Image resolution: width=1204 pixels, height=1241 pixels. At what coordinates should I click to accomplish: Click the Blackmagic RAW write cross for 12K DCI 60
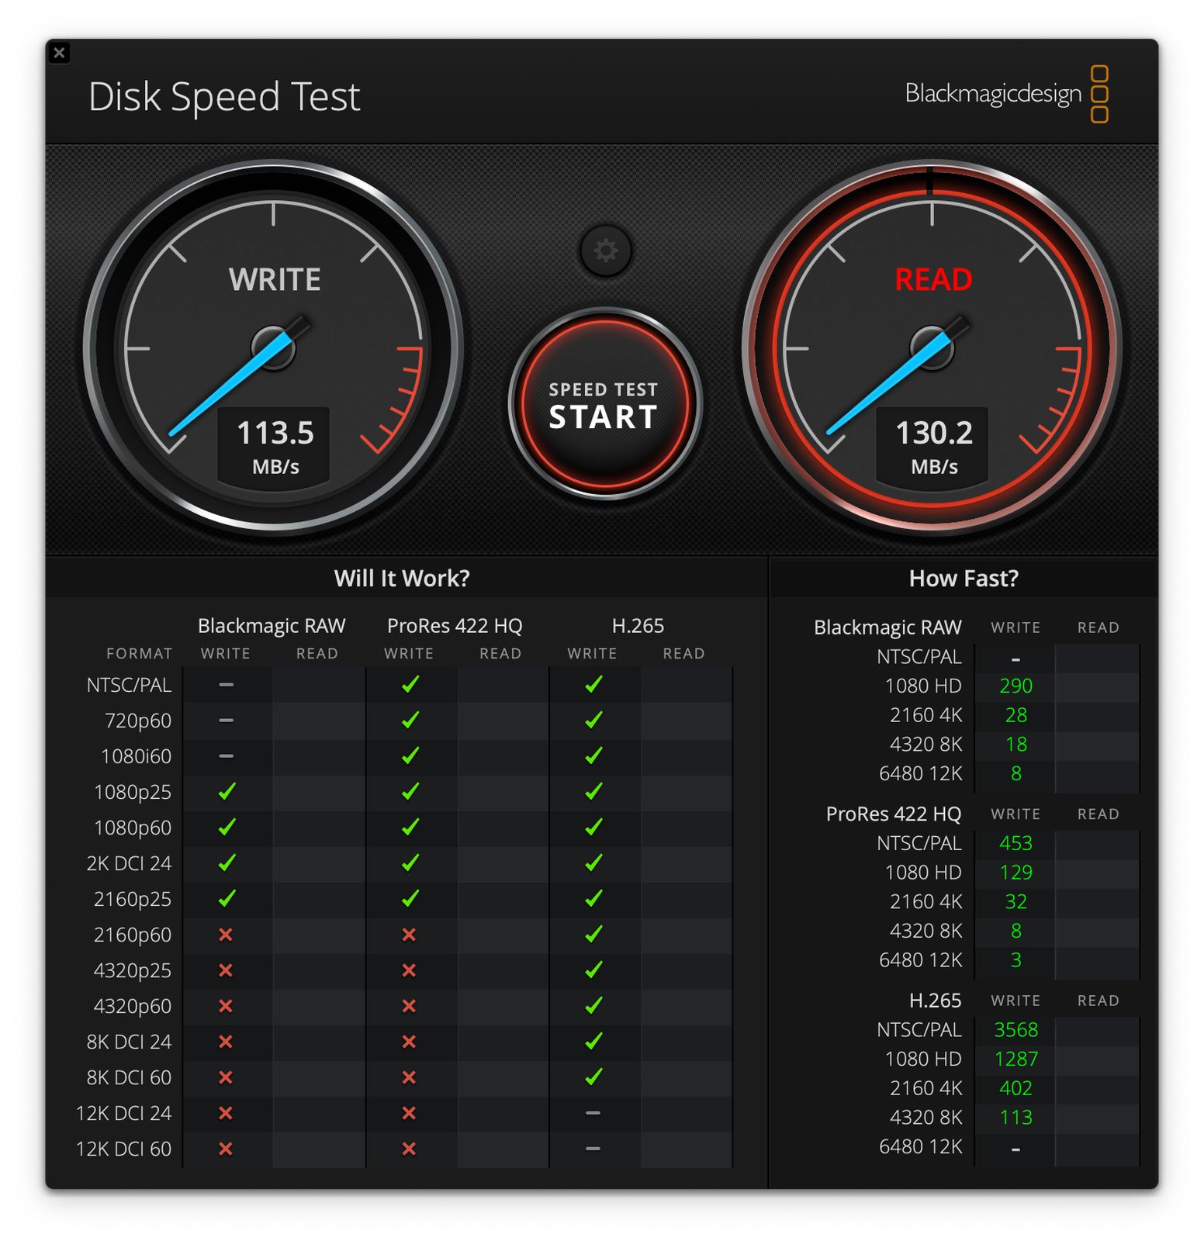(x=226, y=1149)
